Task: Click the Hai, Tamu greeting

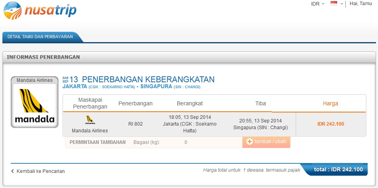Action: tap(361, 4)
